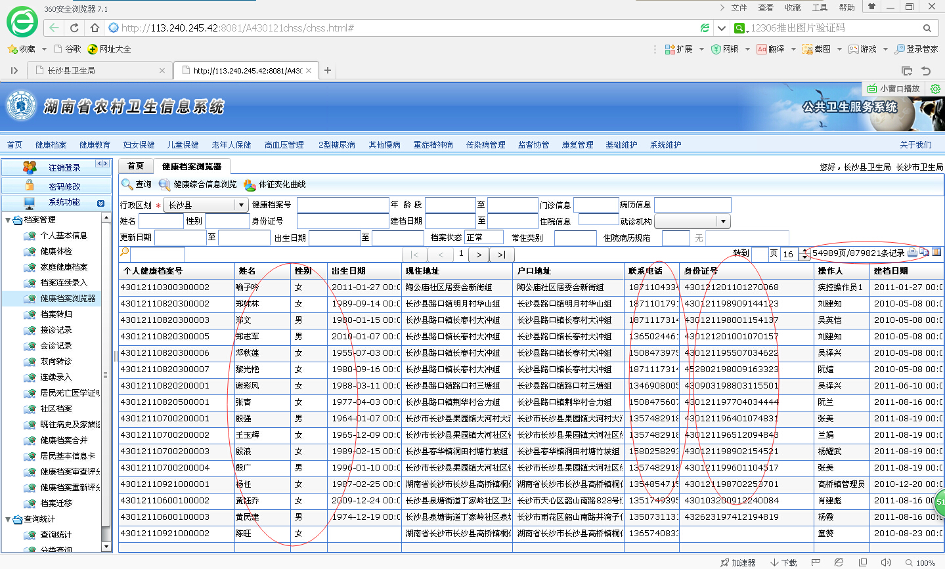The image size is (945, 569).
Task: Open the 翻译 translate icon
Action: click(x=762, y=49)
